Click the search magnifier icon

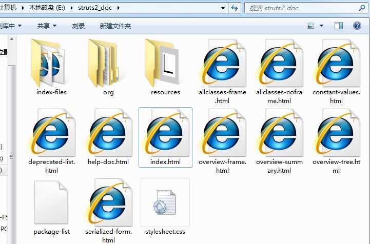(361, 8)
